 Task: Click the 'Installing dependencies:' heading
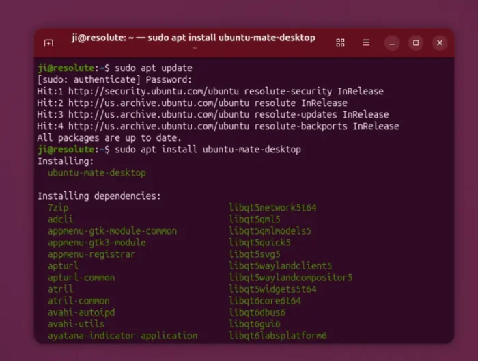99,196
